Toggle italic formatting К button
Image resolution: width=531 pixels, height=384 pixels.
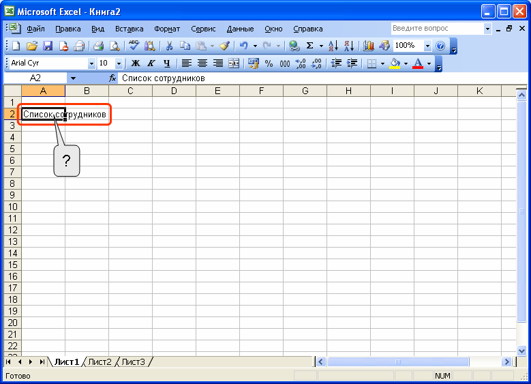[x=151, y=63]
